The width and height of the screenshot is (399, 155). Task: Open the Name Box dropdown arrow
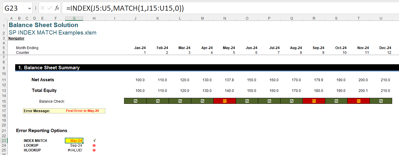[29, 8]
